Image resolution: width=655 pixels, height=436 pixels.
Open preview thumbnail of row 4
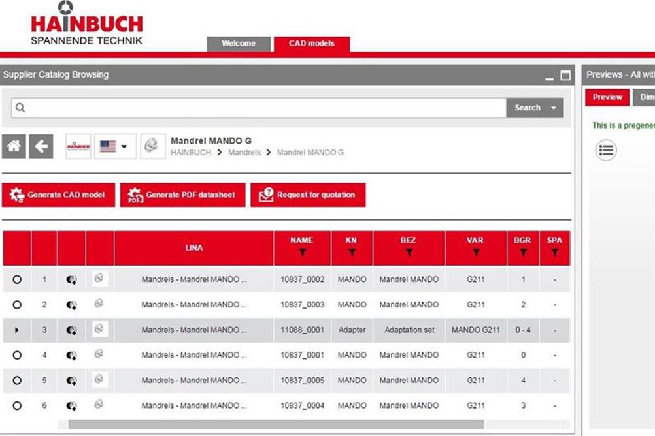click(x=99, y=354)
